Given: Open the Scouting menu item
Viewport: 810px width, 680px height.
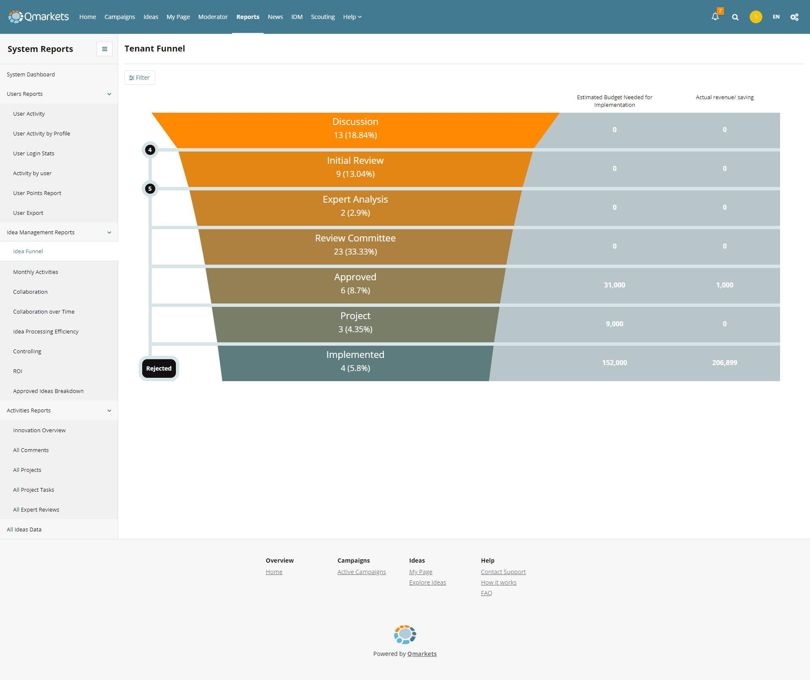Looking at the screenshot, I should tap(323, 17).
